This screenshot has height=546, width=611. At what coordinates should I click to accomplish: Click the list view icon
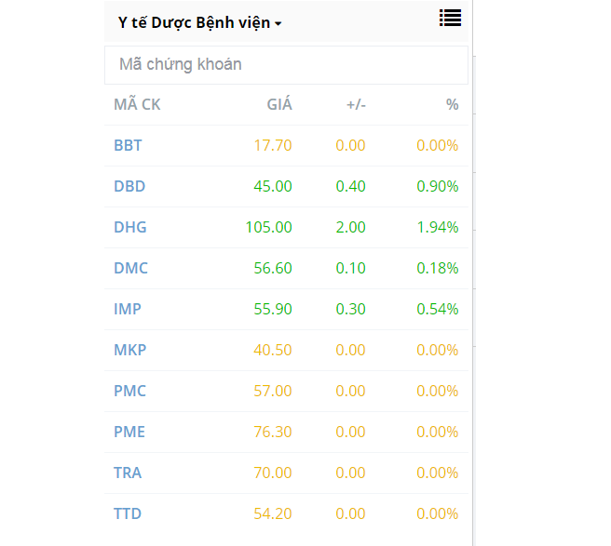[x=450, y=18]
